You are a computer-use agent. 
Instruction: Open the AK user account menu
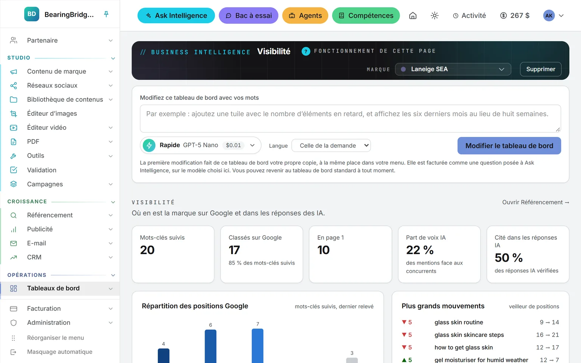(x=553, y=16)
